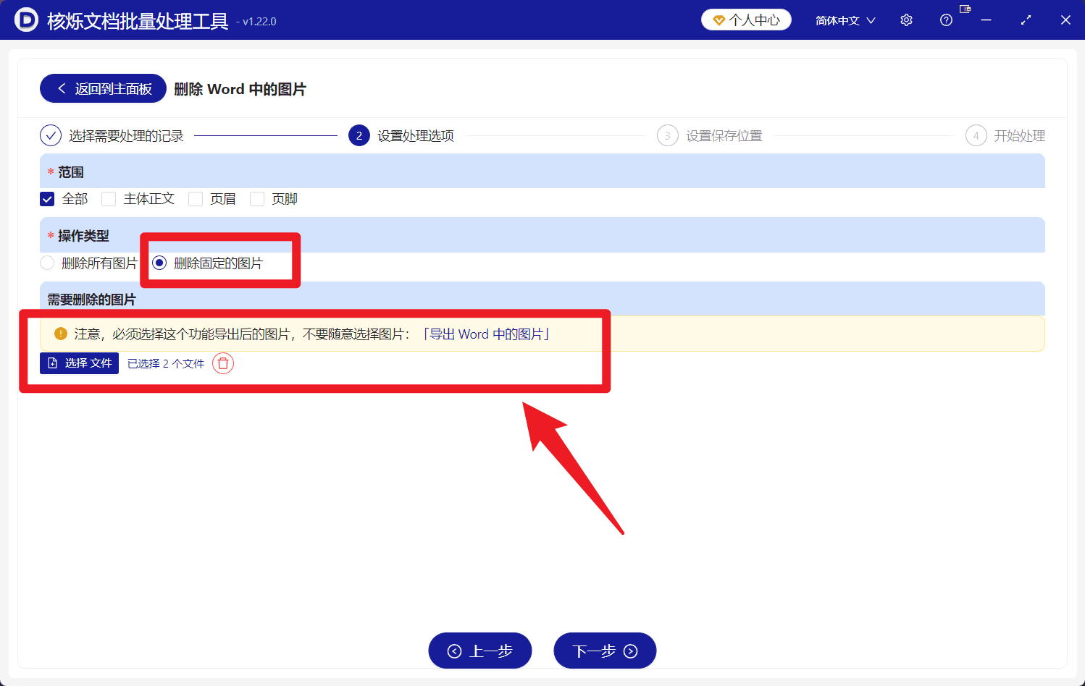Image resolution: width=1085 pixels, height=686 pixels.
Task: Open the settings gear icon
Action: pyautogui.click(x=905, y=20)
